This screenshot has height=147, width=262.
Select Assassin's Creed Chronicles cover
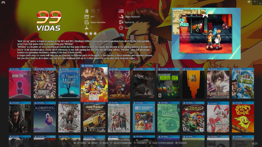[x=119, y=117]
